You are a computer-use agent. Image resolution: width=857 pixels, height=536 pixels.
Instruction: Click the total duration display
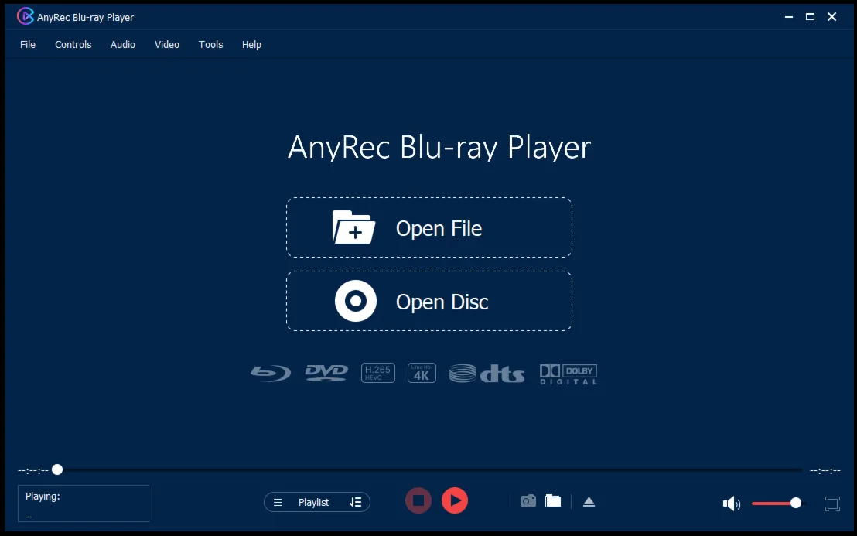[x=825, y=470]
